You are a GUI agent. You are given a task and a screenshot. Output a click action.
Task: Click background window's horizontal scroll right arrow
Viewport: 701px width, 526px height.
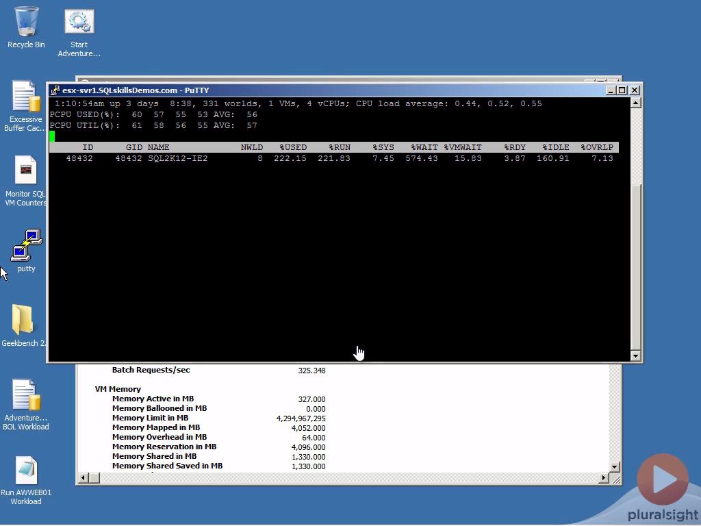[604, 478]
